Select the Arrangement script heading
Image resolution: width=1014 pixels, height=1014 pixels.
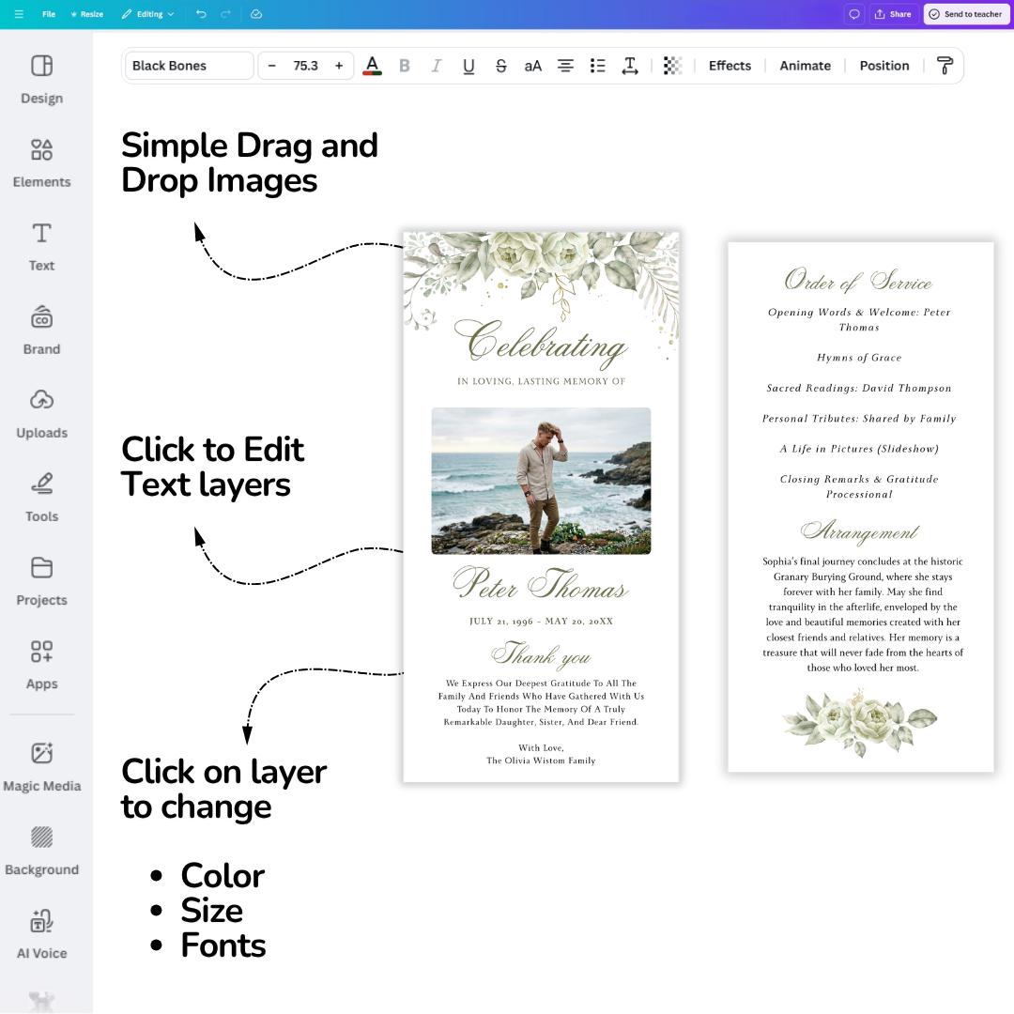click(x=859, y=531)
